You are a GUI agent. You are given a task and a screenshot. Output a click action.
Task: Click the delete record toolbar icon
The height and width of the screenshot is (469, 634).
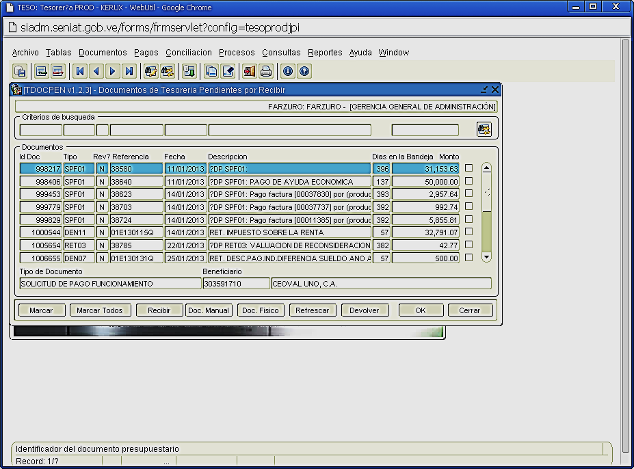(58, 72)
